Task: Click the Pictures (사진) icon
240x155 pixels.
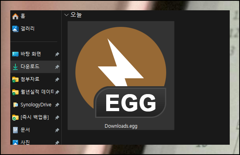Action: (15, 142)
